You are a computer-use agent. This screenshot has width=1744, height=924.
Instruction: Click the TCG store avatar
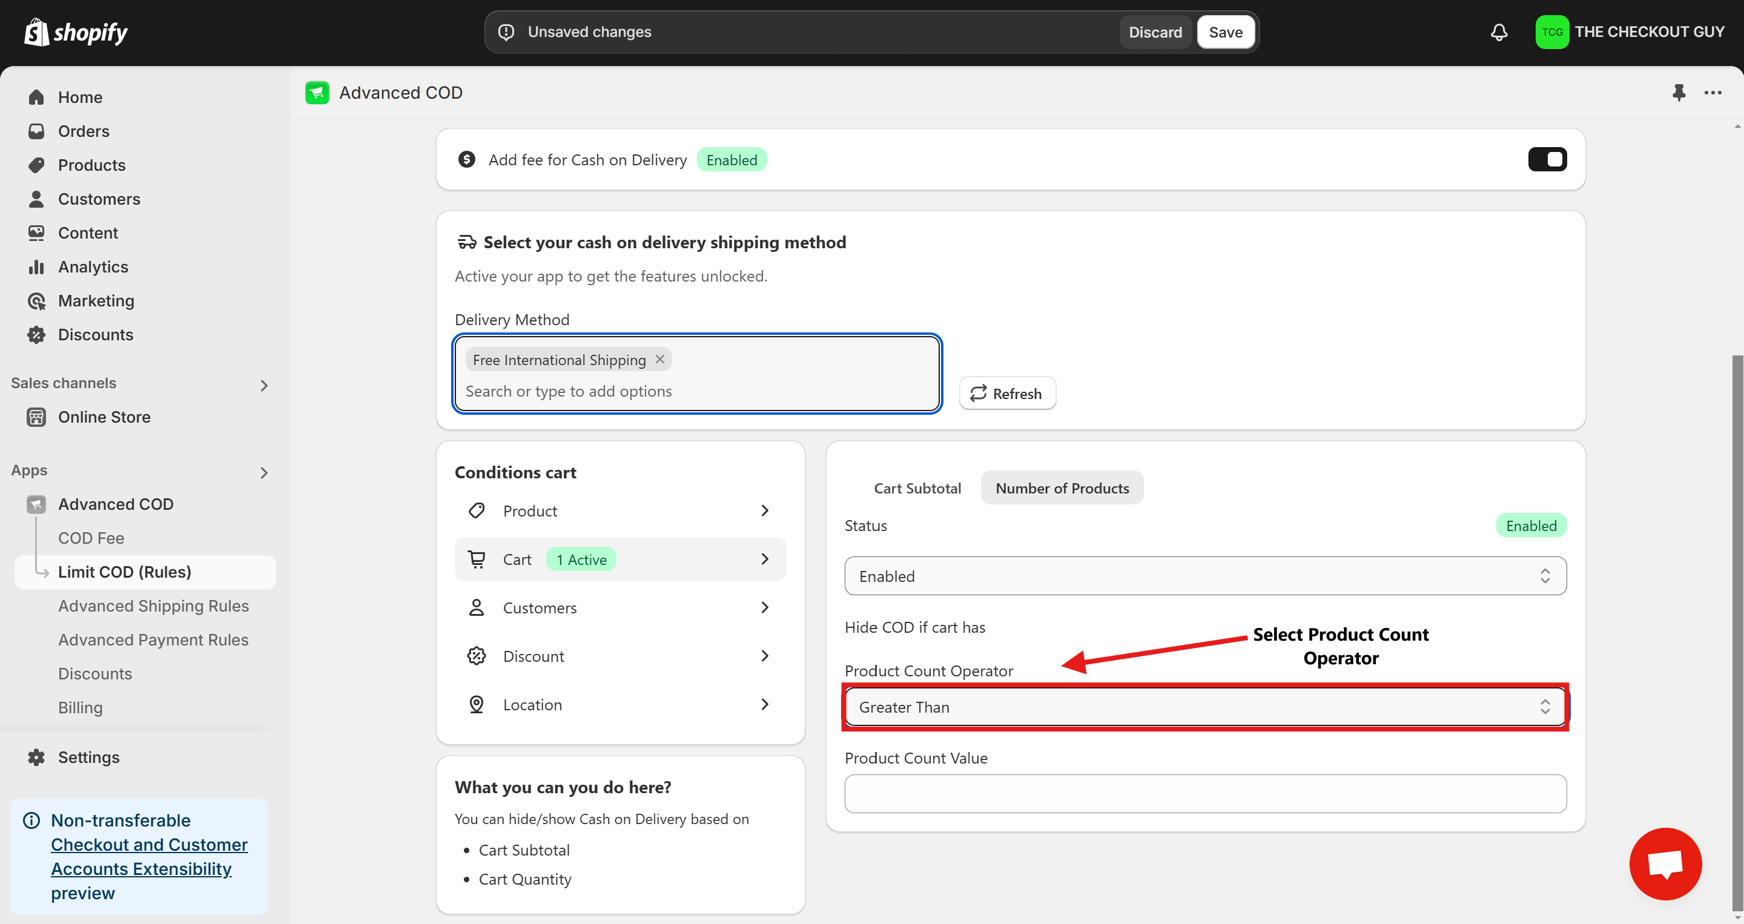(1551, 32)
